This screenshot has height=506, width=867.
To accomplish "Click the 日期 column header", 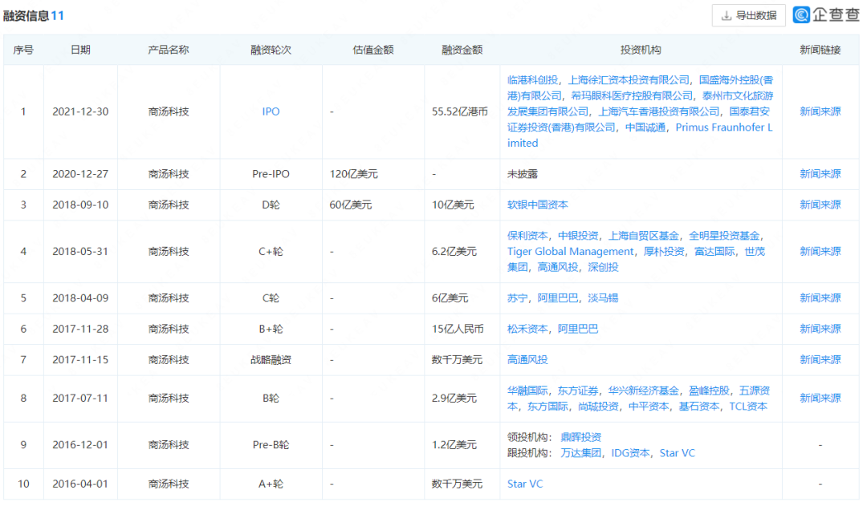I will pyautogui.click(x=81, y=51).
